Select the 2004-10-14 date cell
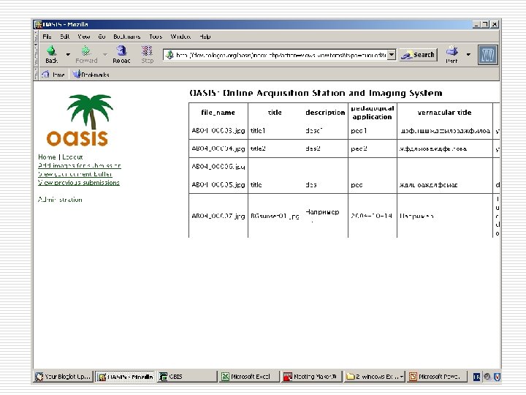 pyautogui.click(x=371, y=216)
